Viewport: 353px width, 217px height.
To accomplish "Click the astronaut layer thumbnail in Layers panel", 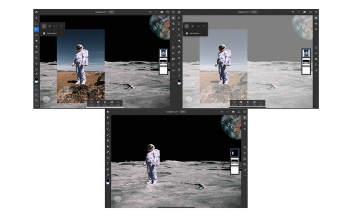I will [163, 52].
